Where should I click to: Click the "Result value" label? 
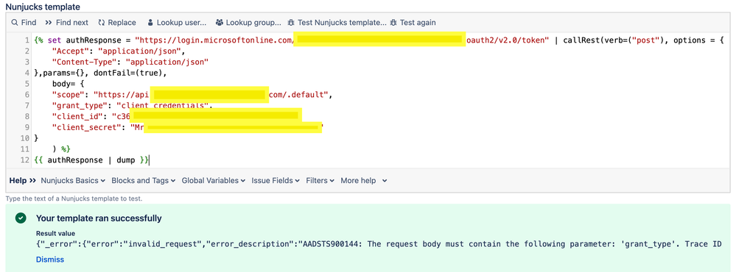pos(55,233)
